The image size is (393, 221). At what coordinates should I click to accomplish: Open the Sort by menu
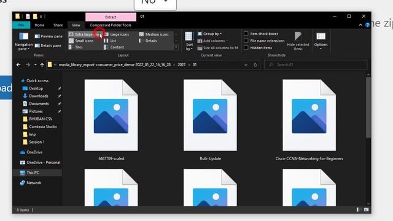pos(189,41)
